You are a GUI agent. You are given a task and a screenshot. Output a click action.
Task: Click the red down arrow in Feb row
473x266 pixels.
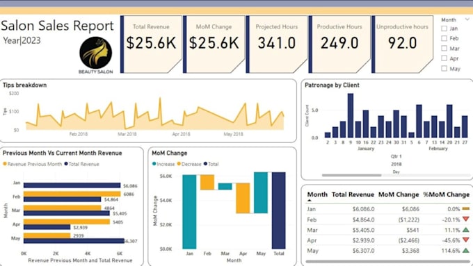coord(466,219)
